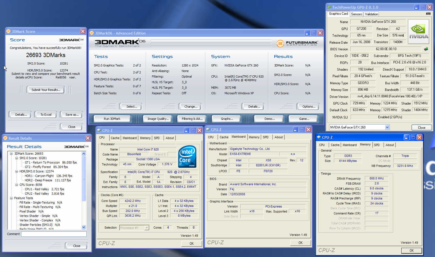Click the Intel Core i7 logo in CPU-Z
435x257 pixels.
tap(187, 157)
